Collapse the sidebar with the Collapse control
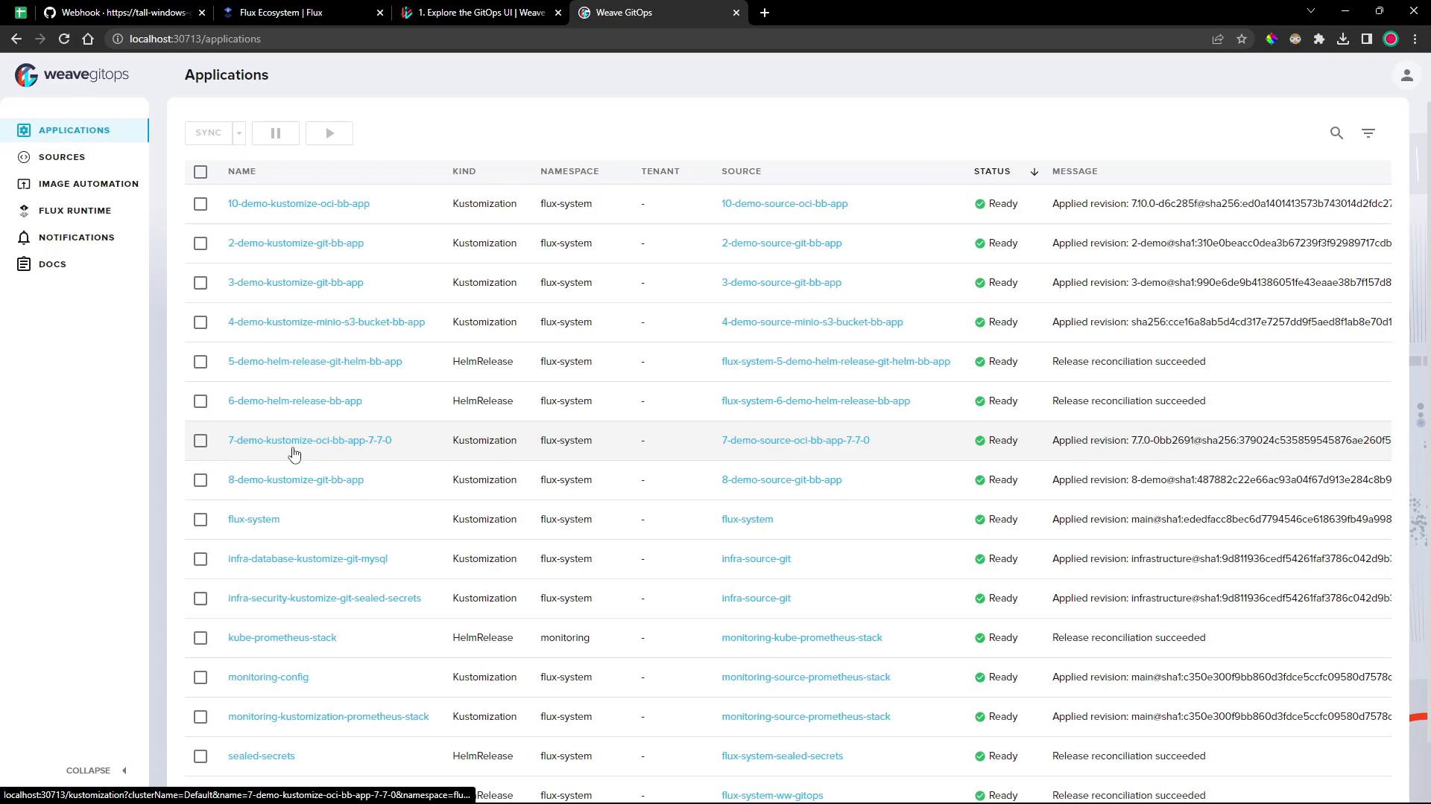The image size is (1431, 804). pyautogui.click(x=96, y=770)
